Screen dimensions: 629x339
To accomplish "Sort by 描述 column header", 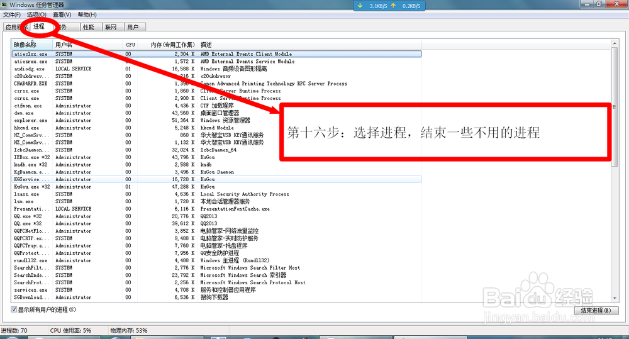I will 309,45.
